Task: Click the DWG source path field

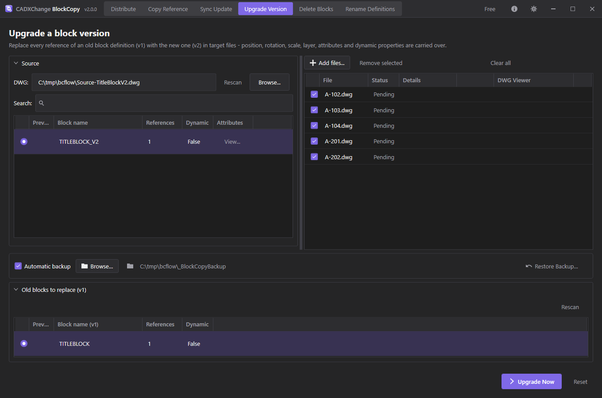Action: click(123, 82)
